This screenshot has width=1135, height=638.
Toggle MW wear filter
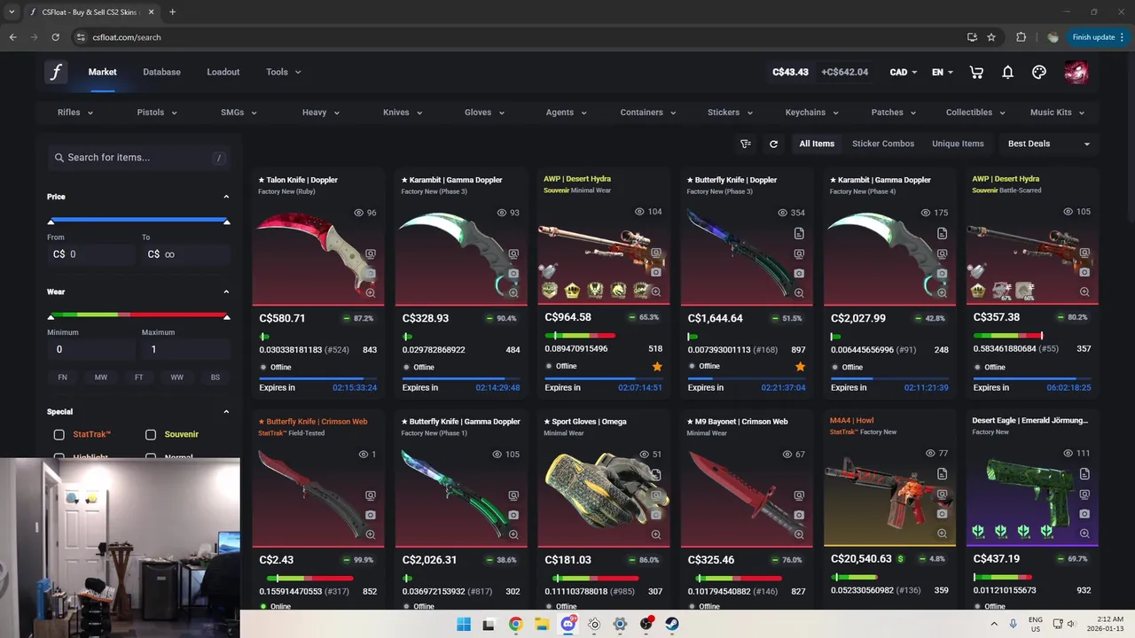[101, 377]
